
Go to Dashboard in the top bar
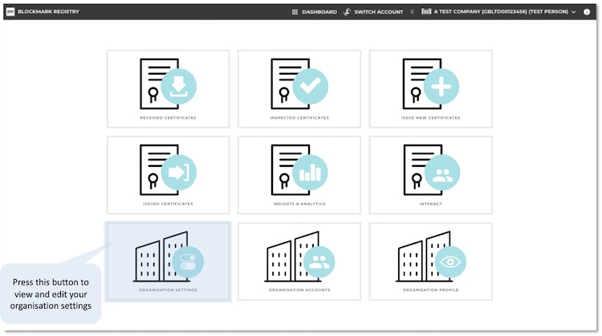pyautogui.click(x=319, y=12)
